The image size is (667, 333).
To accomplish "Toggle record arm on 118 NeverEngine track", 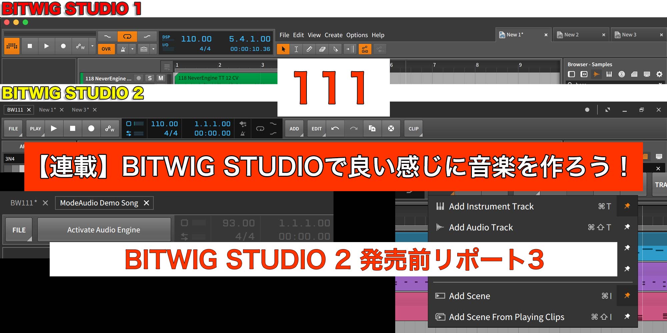I will tap(139, 78).
